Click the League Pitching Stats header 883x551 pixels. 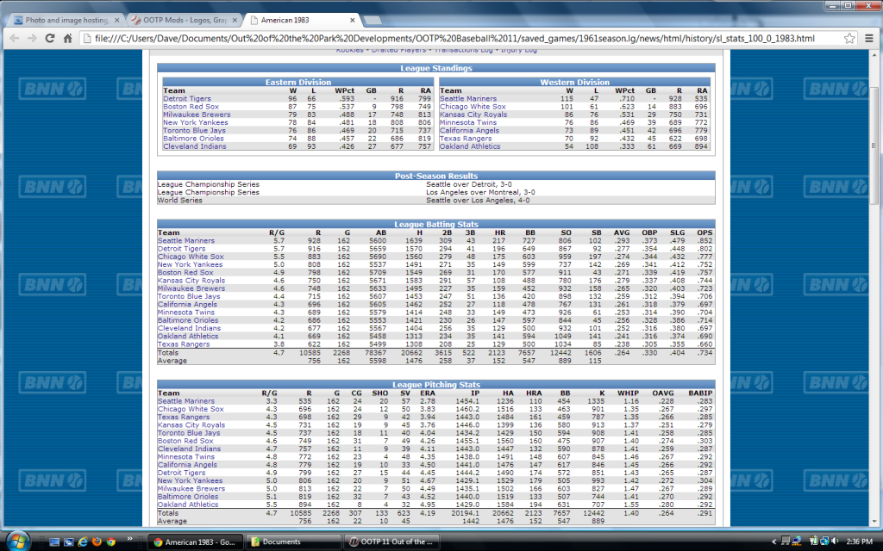pyautogui.click(x=435, y=385)
